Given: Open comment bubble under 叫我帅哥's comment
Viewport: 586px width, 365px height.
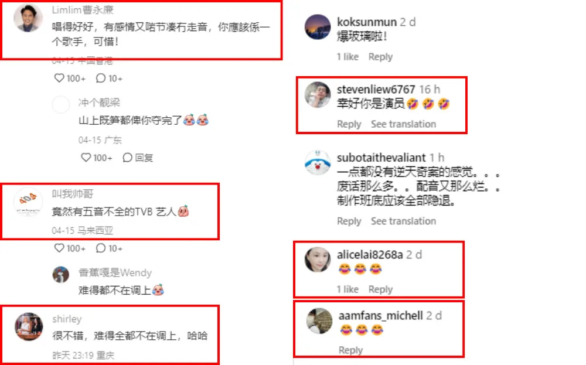Looking at the screenshot, I should 101,248.
